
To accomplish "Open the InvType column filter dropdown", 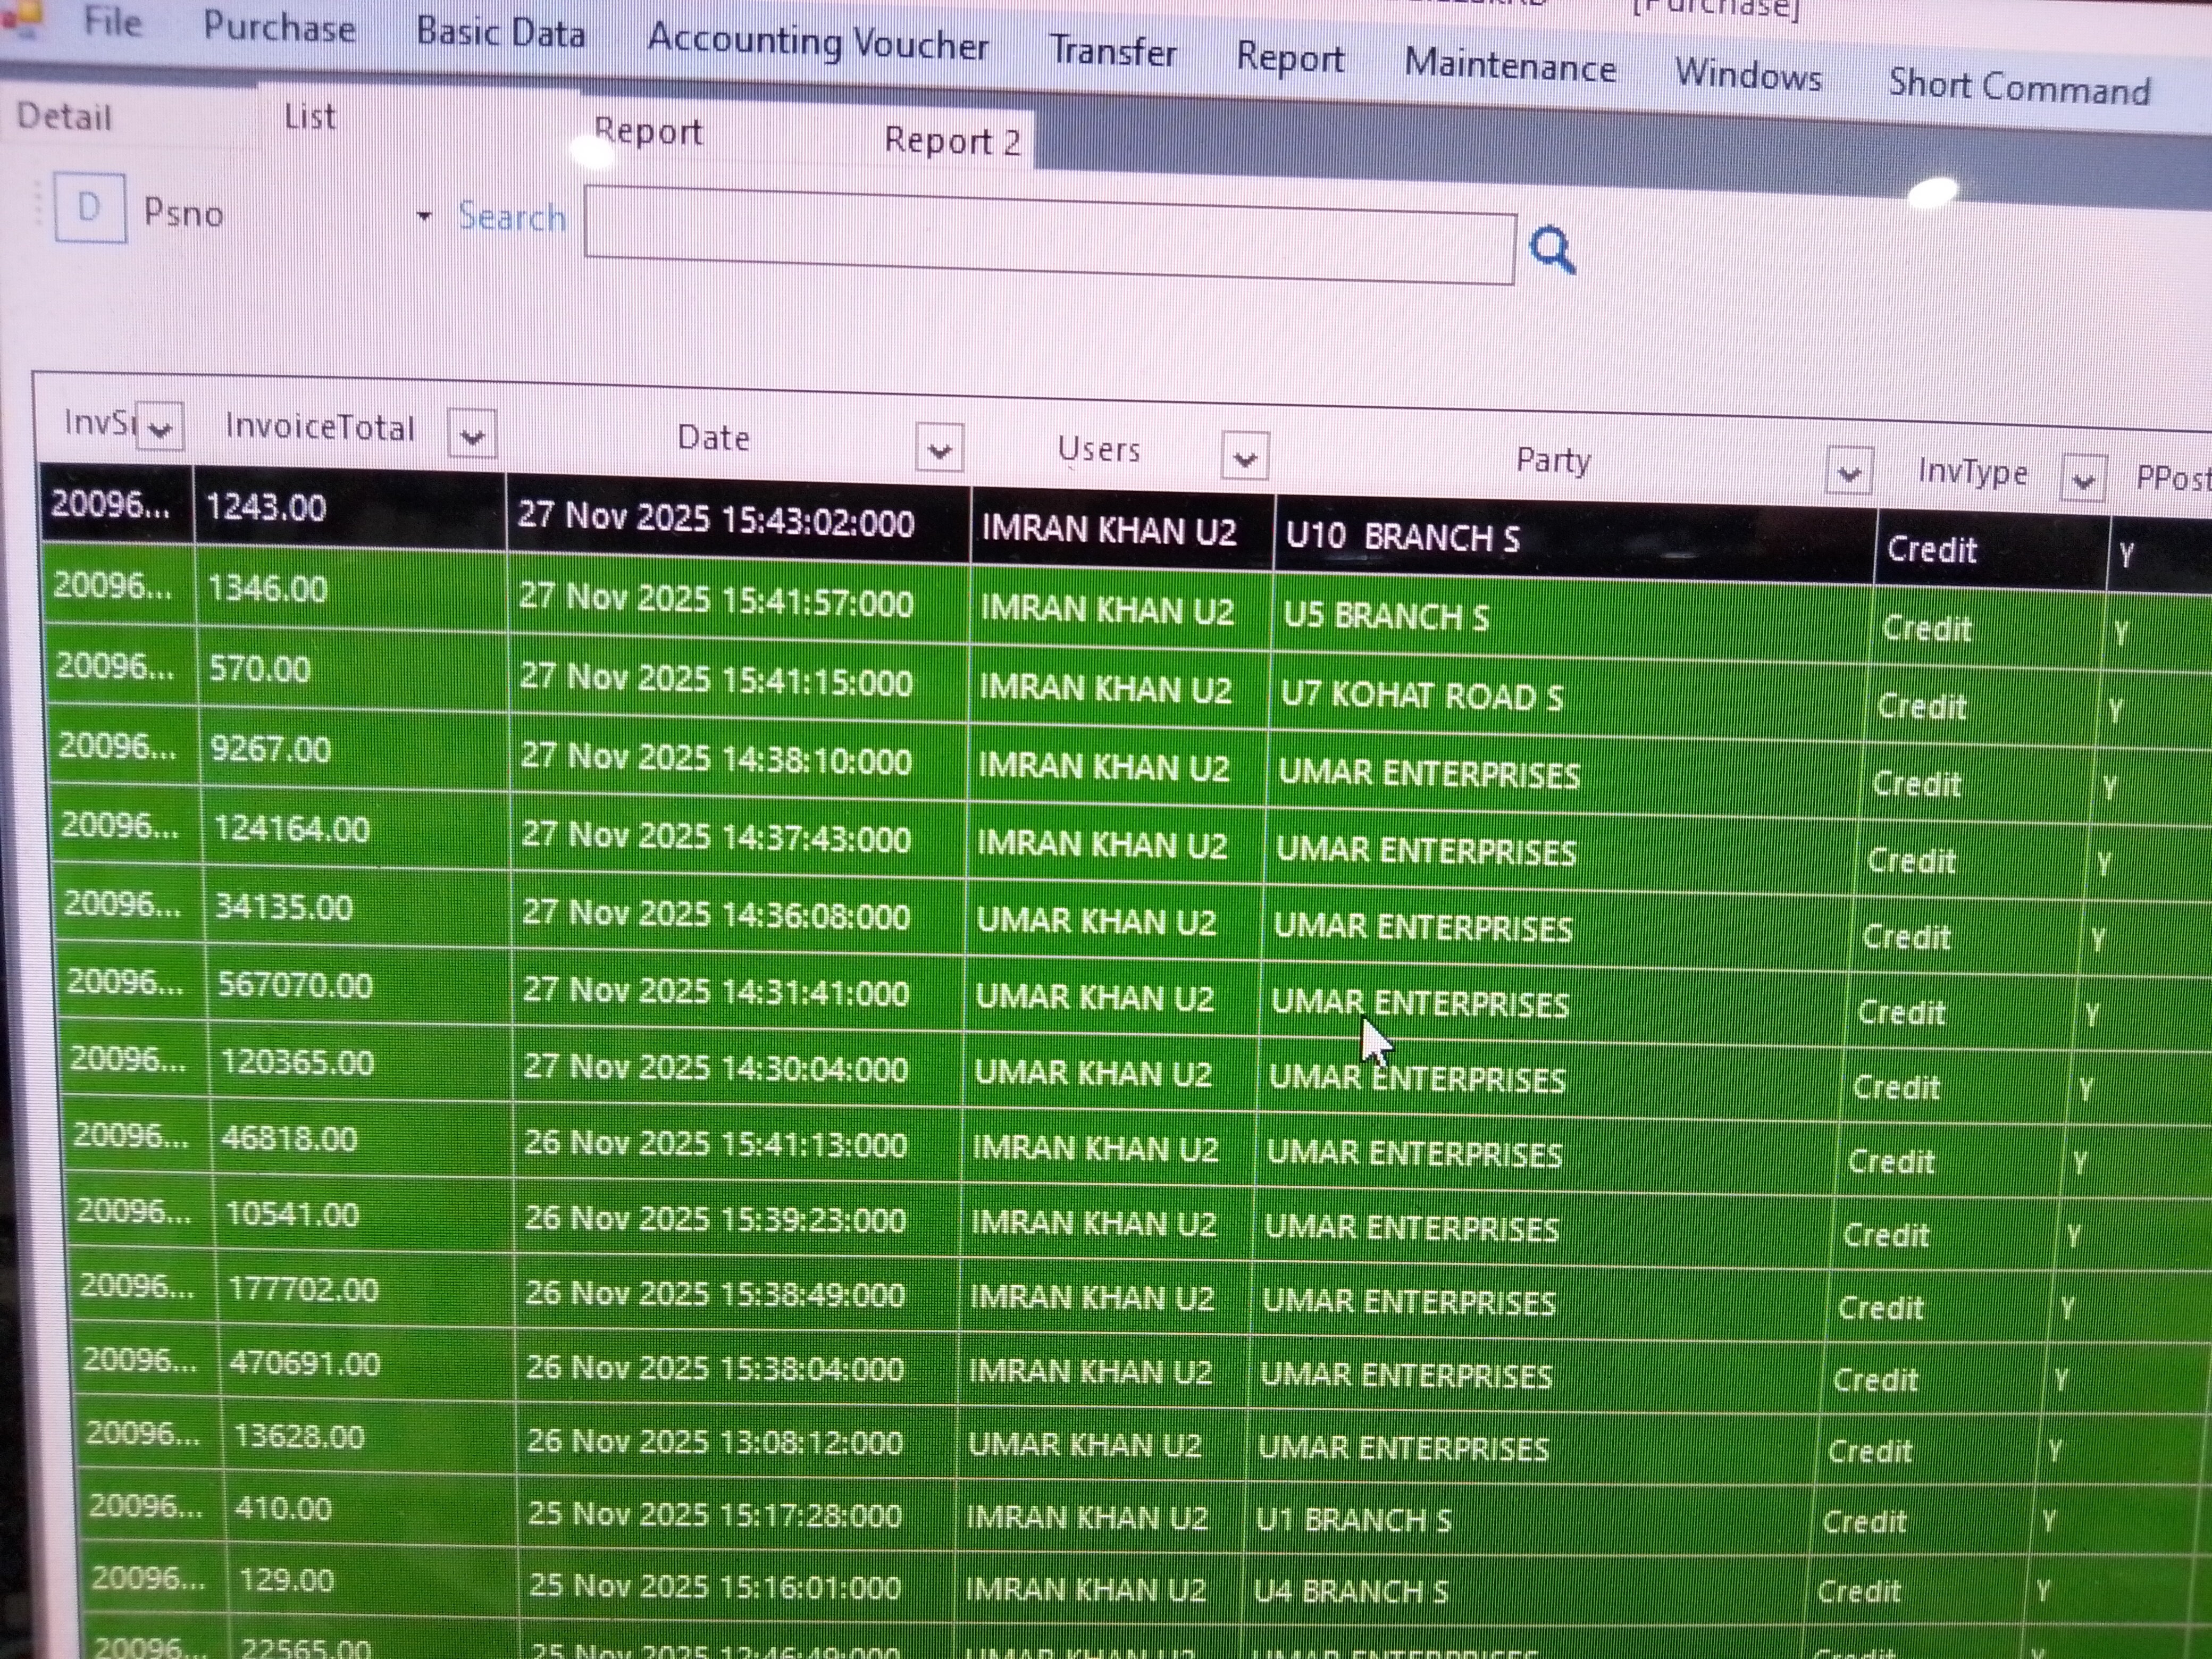I will 2083,480.
